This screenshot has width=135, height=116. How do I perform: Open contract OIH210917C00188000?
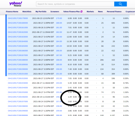coord(18,60)
